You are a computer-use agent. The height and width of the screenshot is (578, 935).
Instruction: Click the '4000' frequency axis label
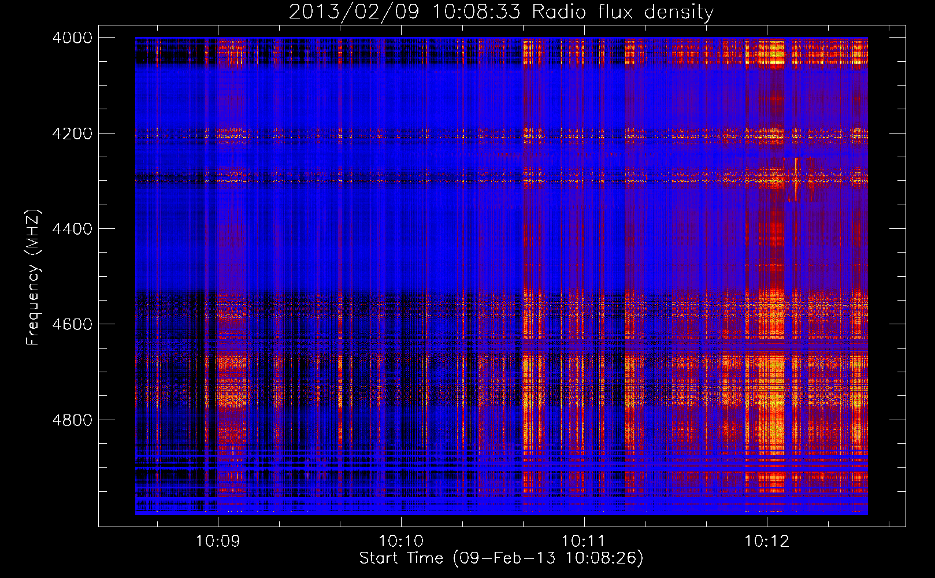tap(72, 38)
